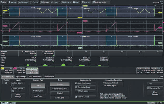Select the empty P3 measurement slot
164x104 pixels.
tap(63, 54)
